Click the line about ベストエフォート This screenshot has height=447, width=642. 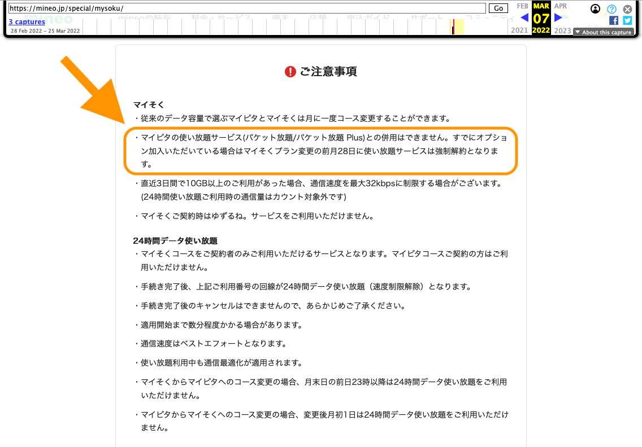pos(212,344)
